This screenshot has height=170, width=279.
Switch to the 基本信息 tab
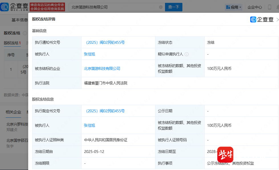point(20,20)
